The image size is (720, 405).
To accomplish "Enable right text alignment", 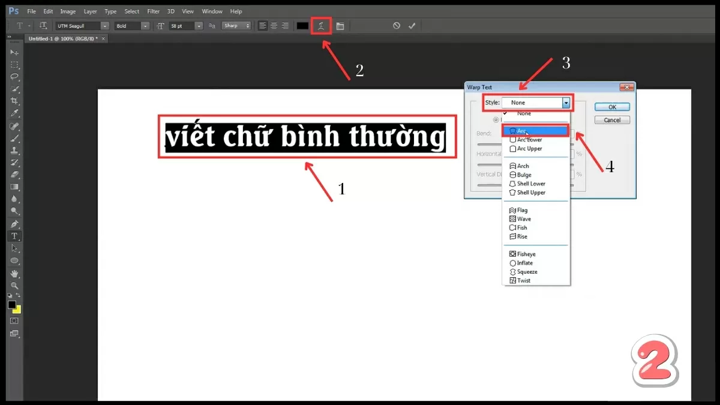I will [x=286, y=25].
